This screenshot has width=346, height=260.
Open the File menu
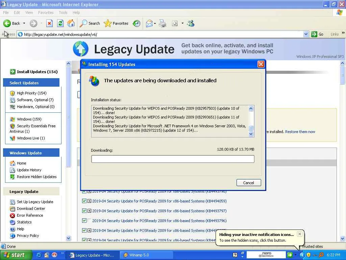(x=6, y=13)
